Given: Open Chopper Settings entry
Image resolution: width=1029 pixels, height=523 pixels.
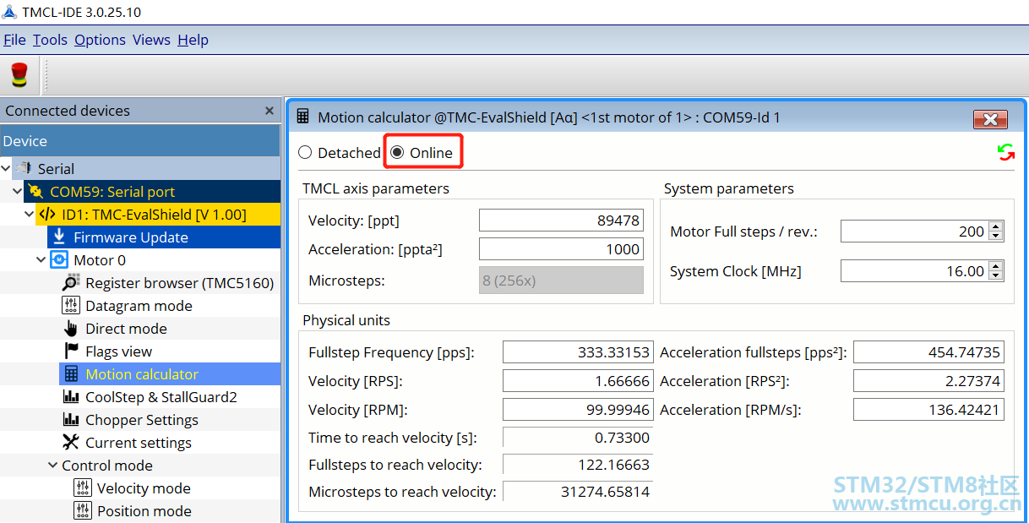Looking at the screenshot, I should point(142,420).
